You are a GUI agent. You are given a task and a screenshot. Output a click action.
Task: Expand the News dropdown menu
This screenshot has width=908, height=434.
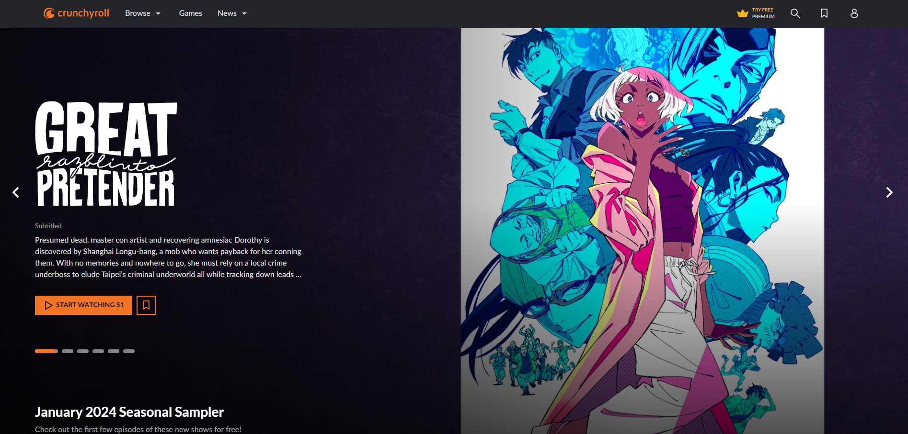232,13
